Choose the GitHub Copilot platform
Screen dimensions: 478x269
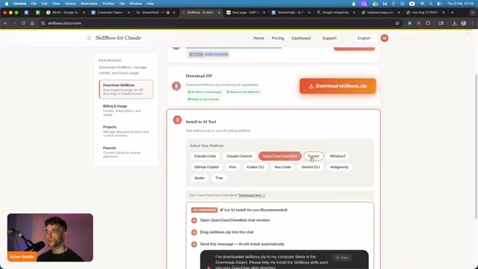[x=206, y=167]
